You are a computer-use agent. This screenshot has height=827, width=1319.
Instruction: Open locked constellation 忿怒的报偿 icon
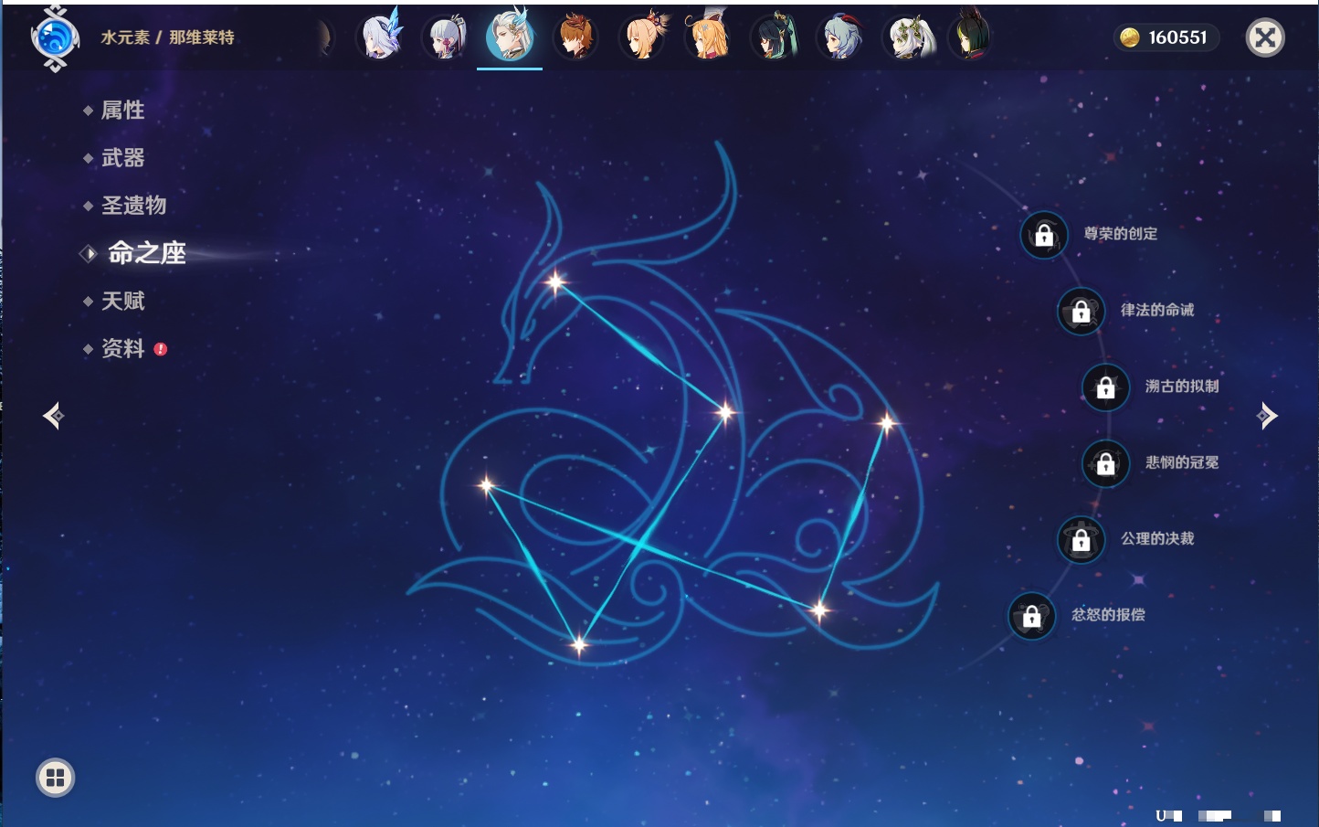(x=1031, y=616)
